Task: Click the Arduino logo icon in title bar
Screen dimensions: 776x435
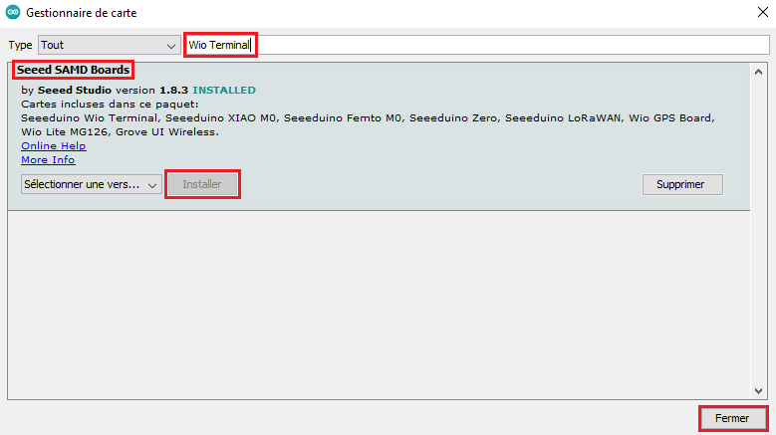Action: [x=13, y=12]
